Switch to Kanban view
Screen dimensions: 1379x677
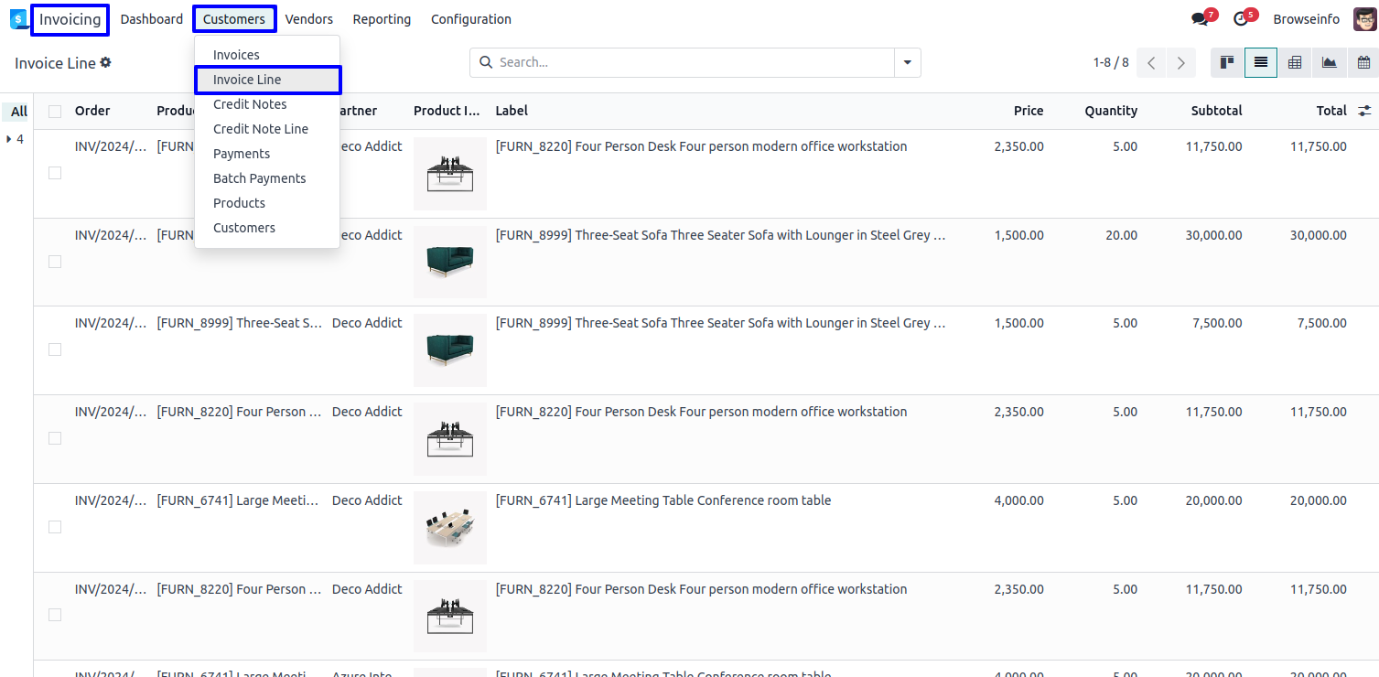pyautogui.click(x=1227, y=62)
